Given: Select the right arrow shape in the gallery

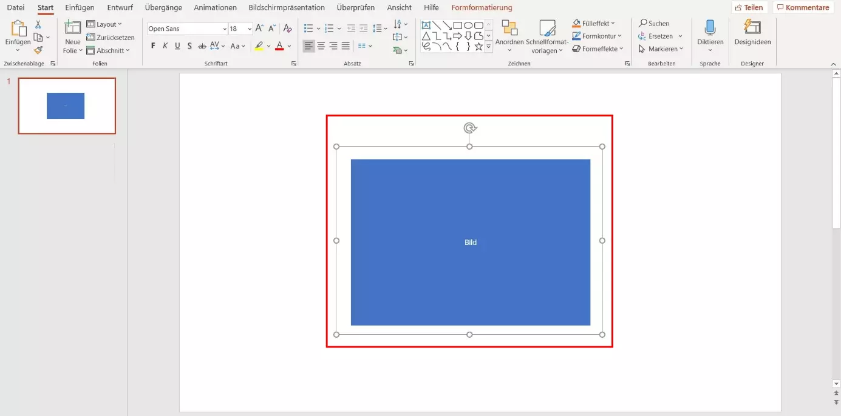Looking at the screenshot, I should [x=458, y=36].
